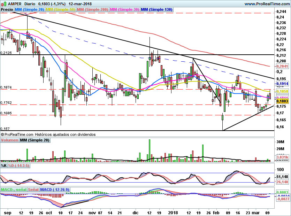Screen dimensions: 291x216
Task: Click the 0,244 price axis label
Action: tap(281, 12)
